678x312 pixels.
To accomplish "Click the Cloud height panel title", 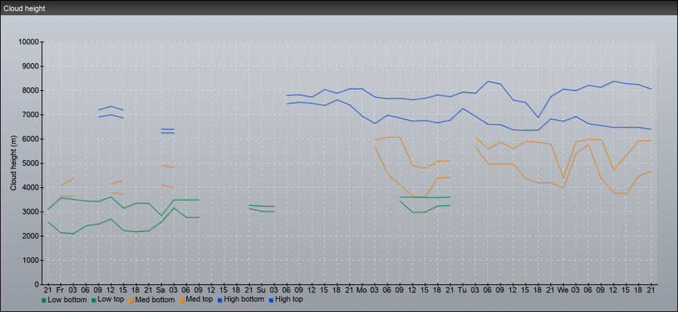I will pos(25,8).
